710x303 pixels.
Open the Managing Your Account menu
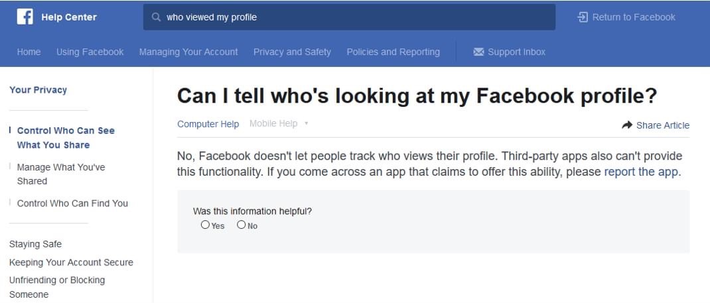point(188,52)
